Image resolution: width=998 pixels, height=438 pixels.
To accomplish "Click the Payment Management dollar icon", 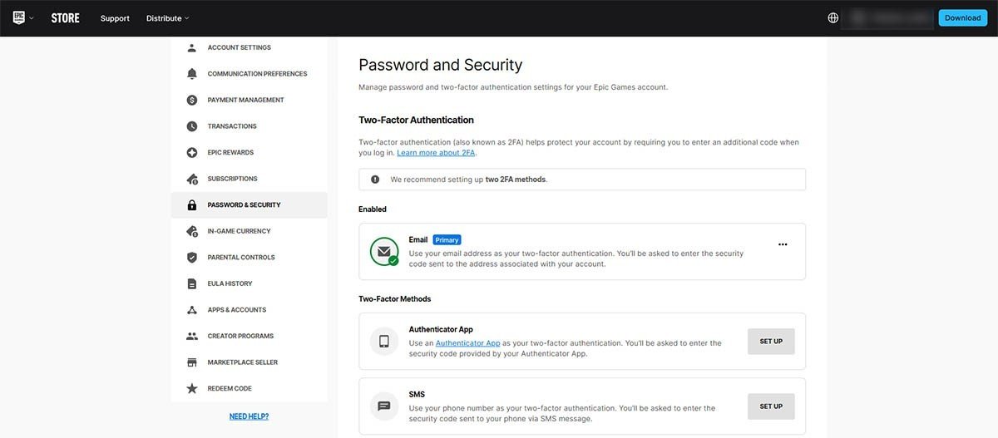I will click(x=192, y=100).
